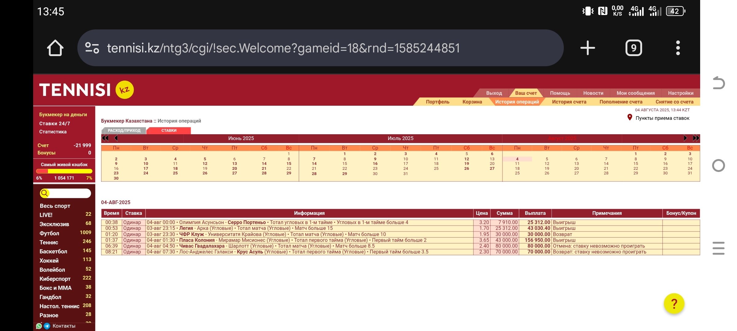Open a new browser tab with plus icon

tap(587, 48)
